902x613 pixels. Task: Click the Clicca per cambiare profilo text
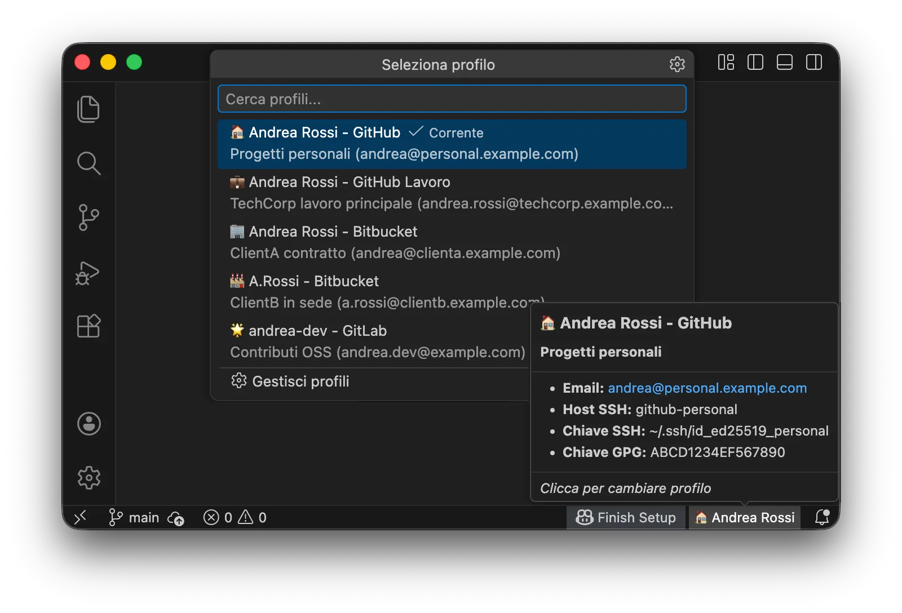pyautogui.click(x=626, y=488)
